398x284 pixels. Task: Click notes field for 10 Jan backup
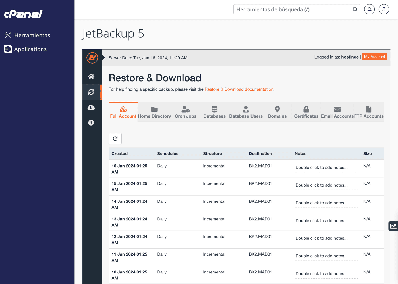pos(326,274)
